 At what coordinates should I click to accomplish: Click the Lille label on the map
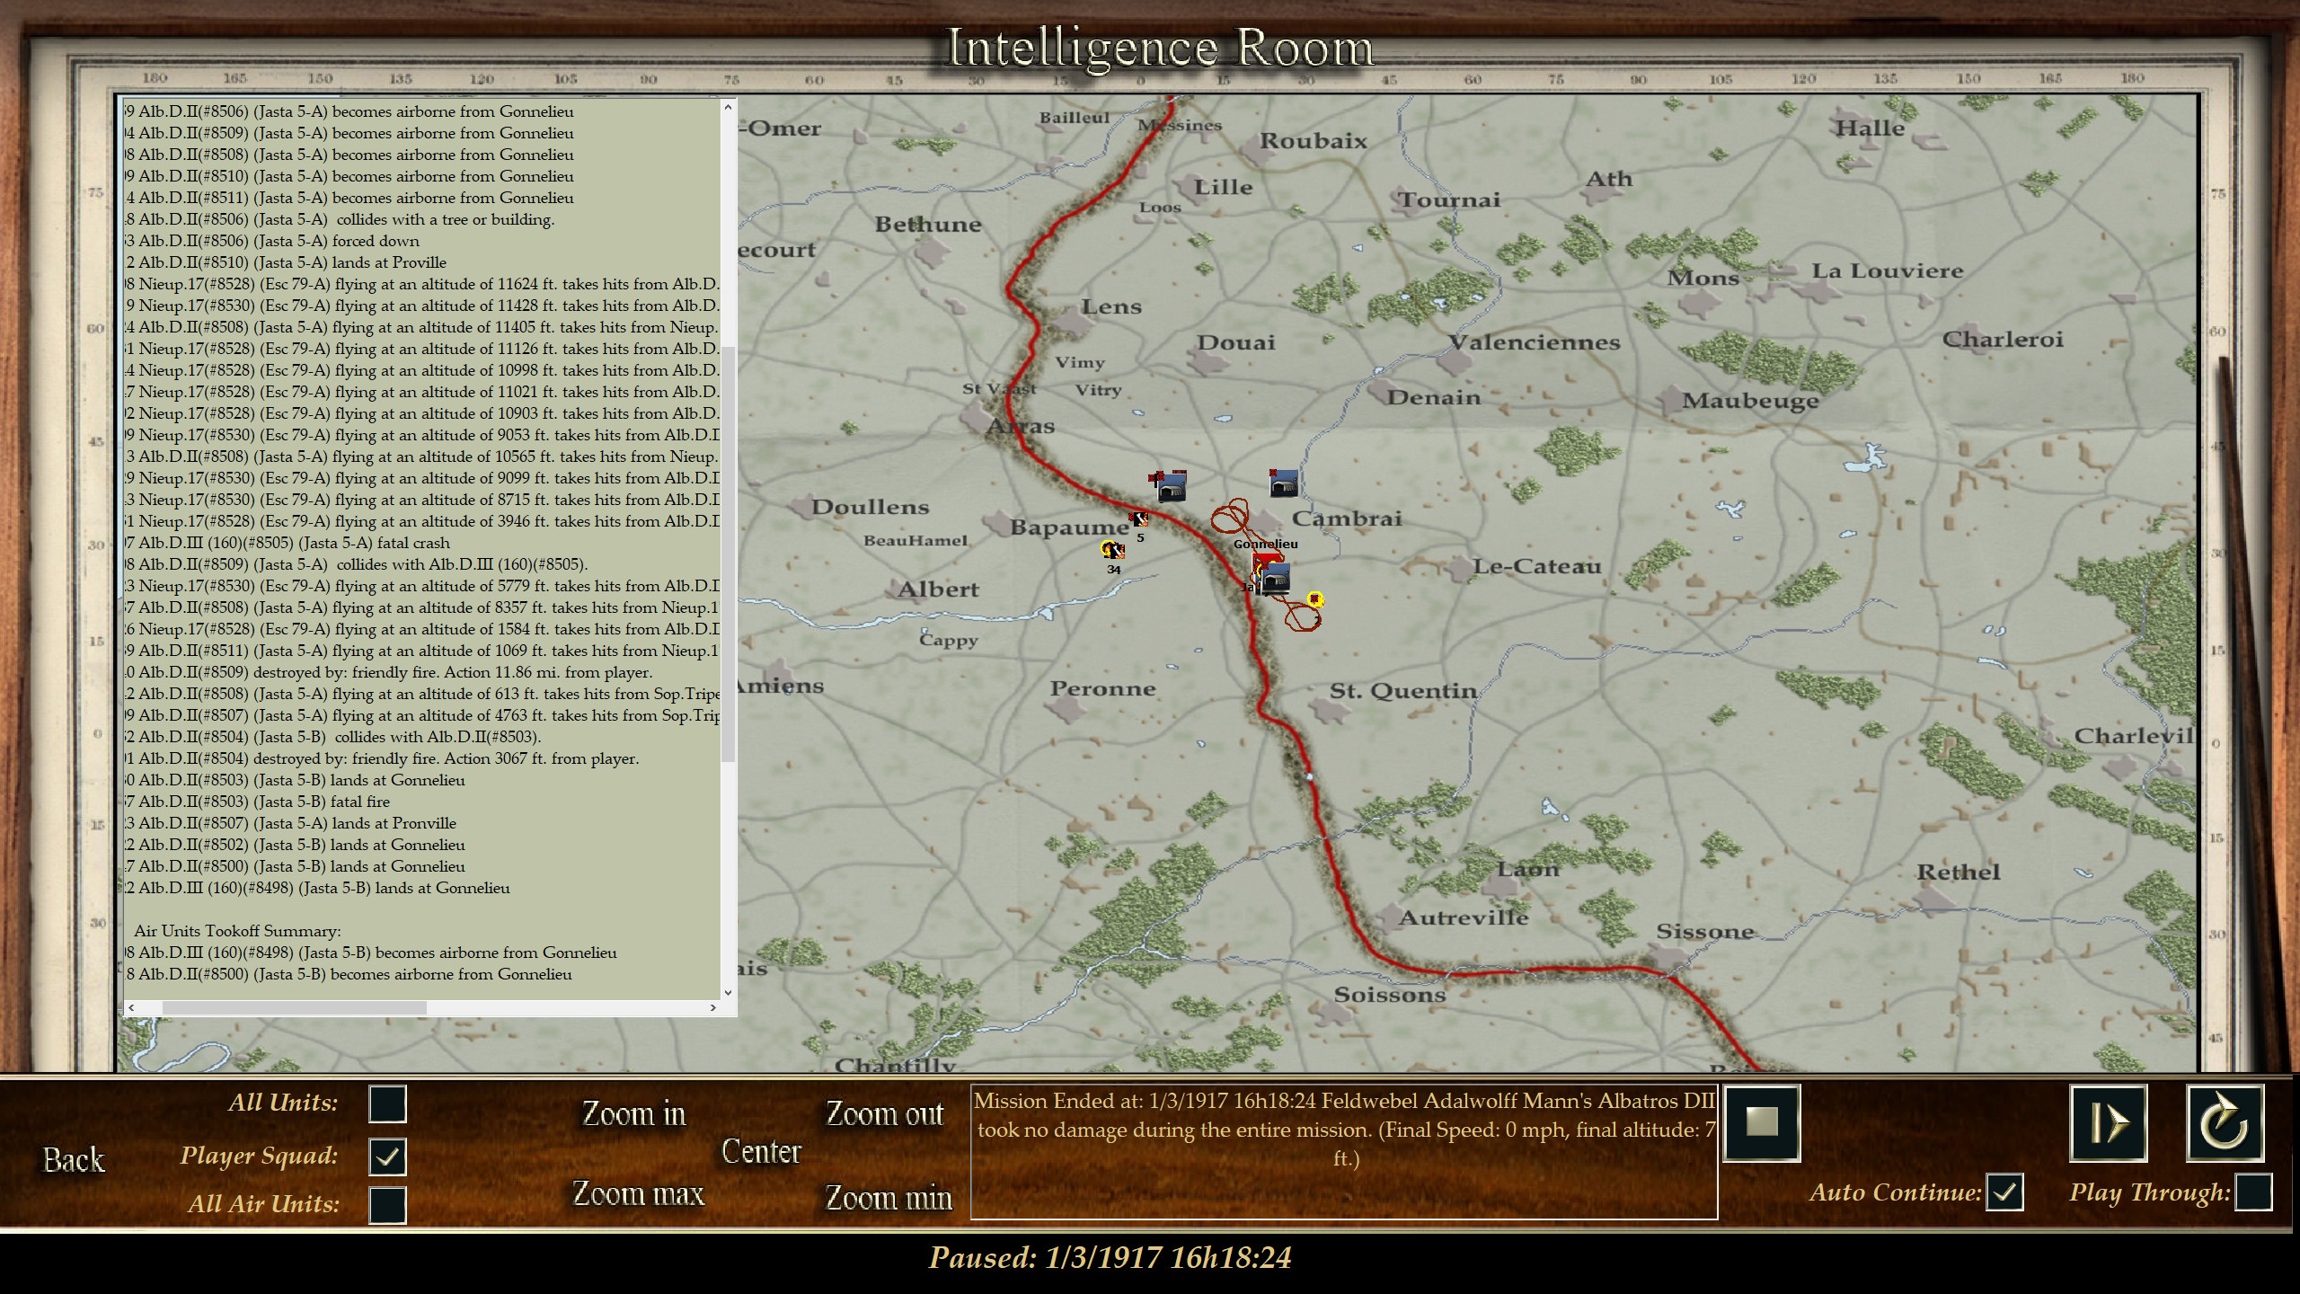pos(1223,187)
